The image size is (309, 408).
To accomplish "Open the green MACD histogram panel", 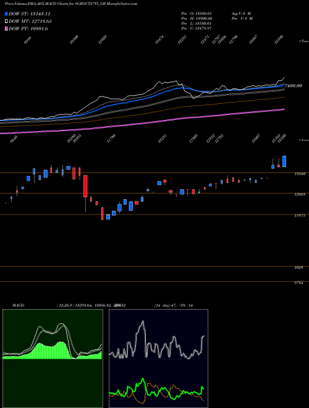I will point(53,359).
